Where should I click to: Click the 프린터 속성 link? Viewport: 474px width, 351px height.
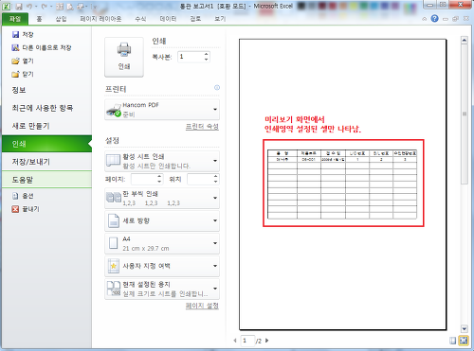pos(202,127)
